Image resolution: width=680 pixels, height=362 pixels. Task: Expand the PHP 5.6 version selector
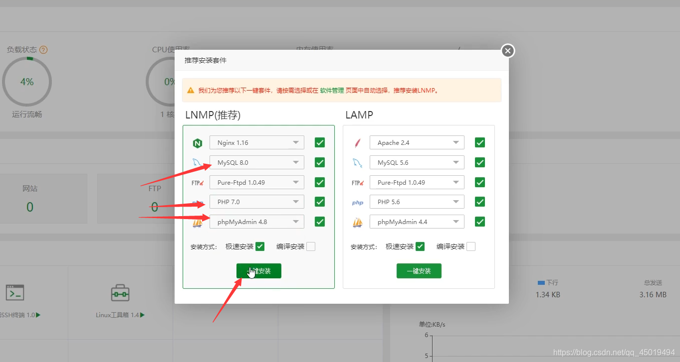point(417,202)
